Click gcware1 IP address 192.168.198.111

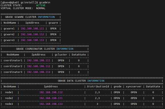pyautogui.click(x=32, y=28)
